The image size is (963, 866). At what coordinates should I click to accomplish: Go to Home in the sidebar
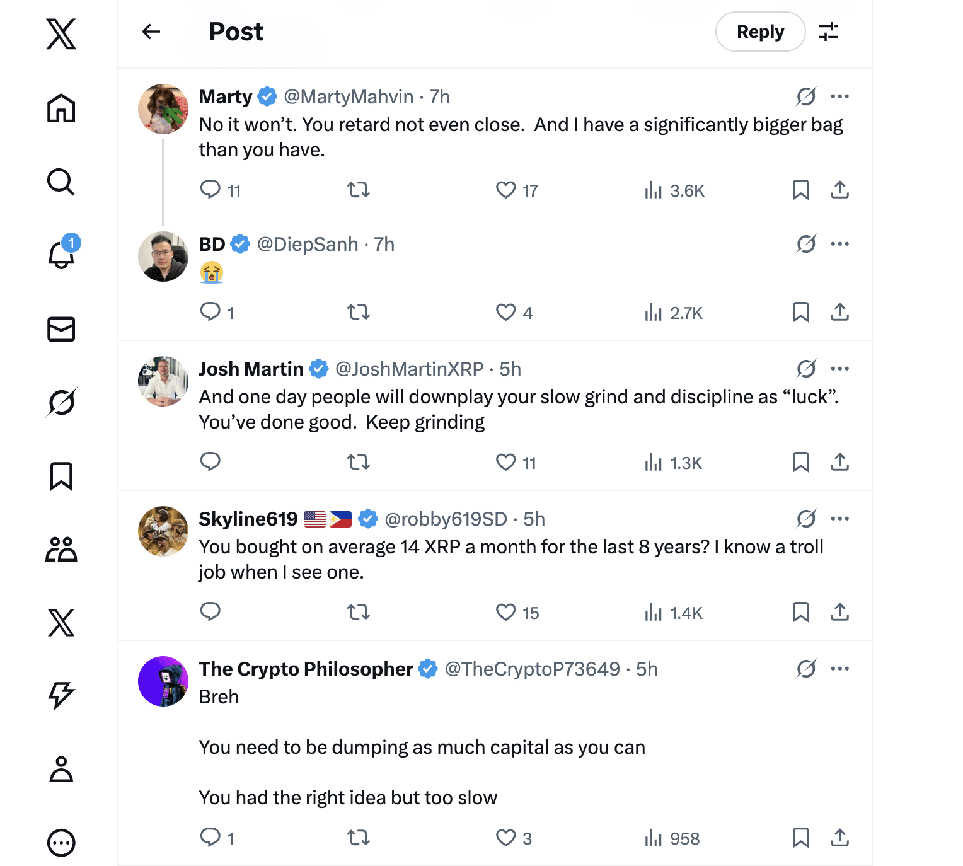pyautogui.click(x=61, y=108)
